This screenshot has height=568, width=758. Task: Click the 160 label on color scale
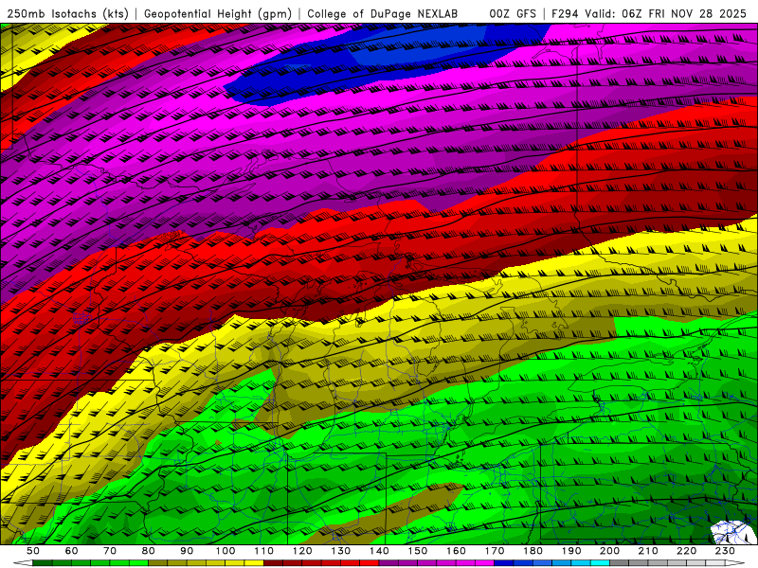(x=456, y=551)
